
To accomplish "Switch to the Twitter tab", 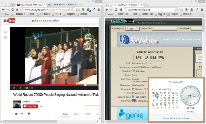I will 62,5.
